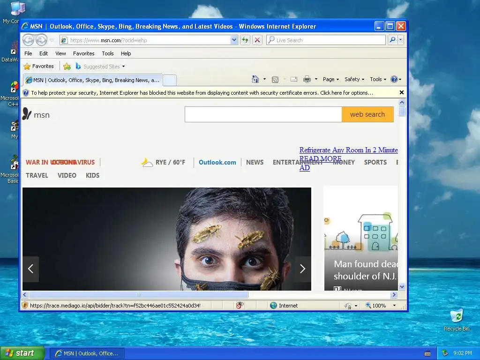
Task: Click the orange web search button
Action: 367,114
